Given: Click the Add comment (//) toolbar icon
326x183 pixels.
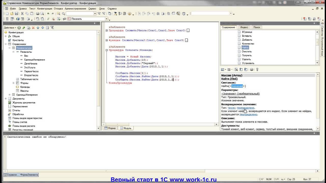Looking at the screenshot, I should tap(48, 19).
